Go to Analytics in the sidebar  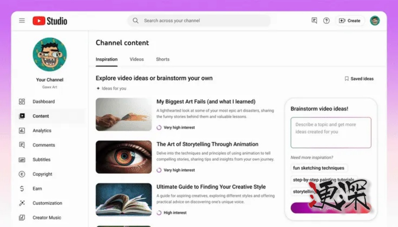tap(42, 131)
